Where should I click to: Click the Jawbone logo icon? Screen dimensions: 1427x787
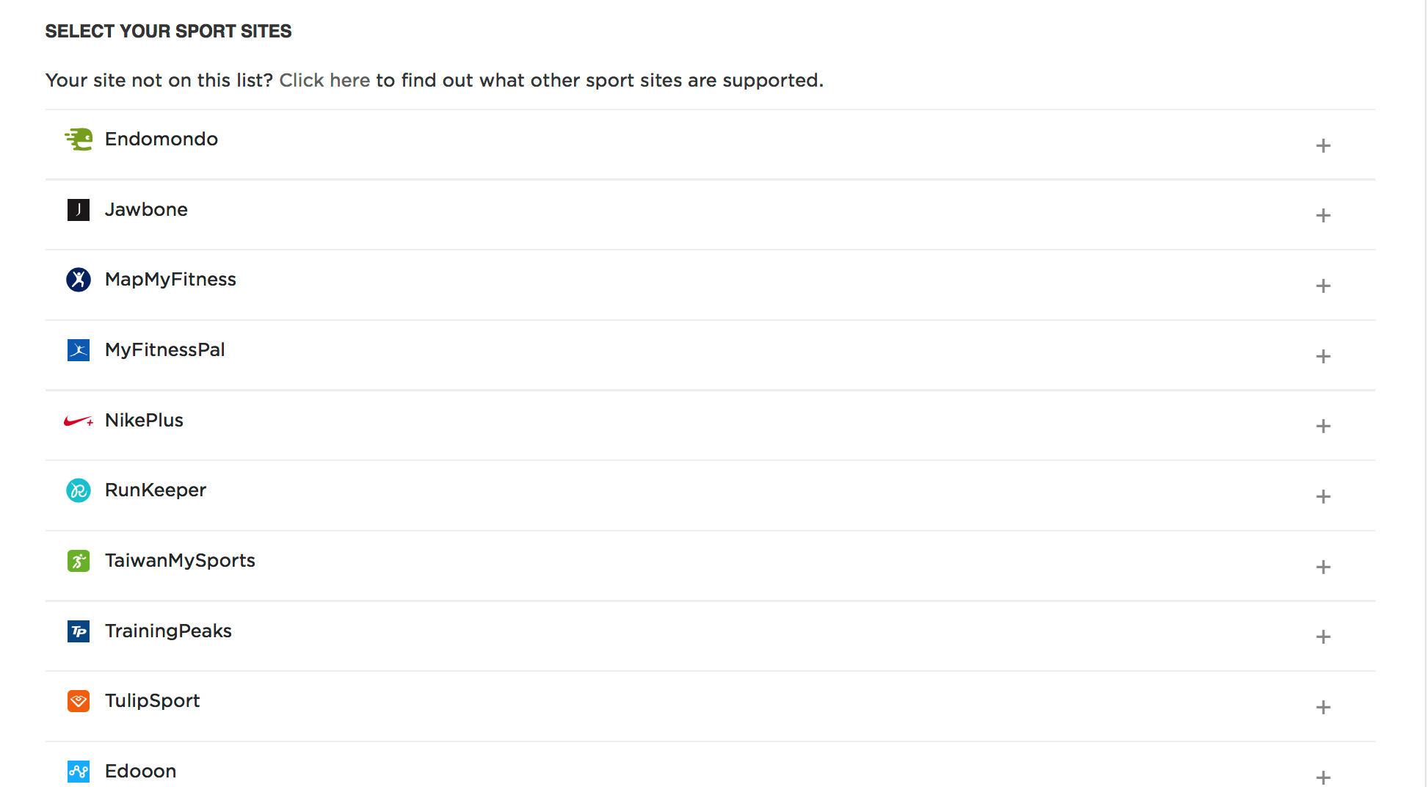coord(79,210)
